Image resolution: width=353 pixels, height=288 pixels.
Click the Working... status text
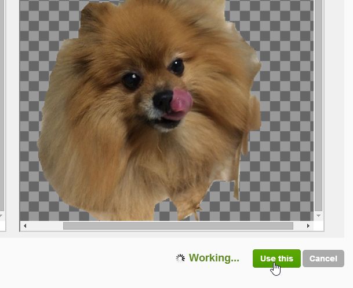(x=214, y=258)
